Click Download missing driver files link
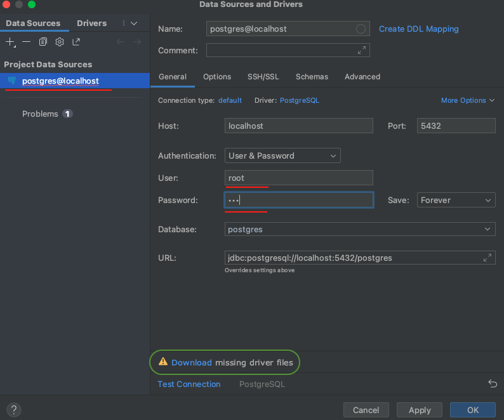The height and width of the screenshot is (420, 504). 192,362
